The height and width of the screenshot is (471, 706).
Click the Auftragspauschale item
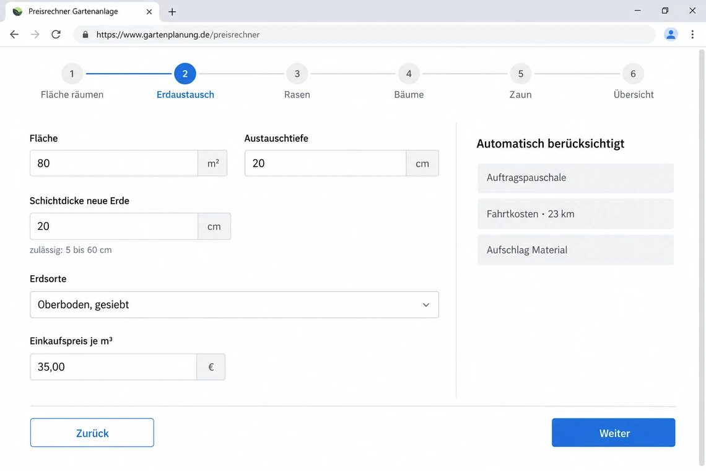pyautogui.click(x=575, y=178)
